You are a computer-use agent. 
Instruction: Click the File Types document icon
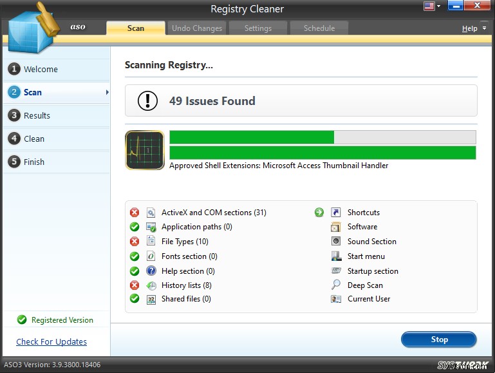click(151, 242)
